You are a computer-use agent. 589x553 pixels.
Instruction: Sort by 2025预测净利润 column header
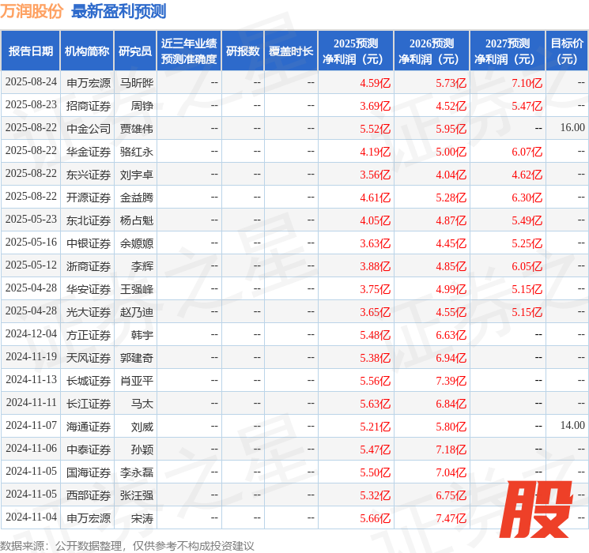pyautogui.click(x=356, y=51)
